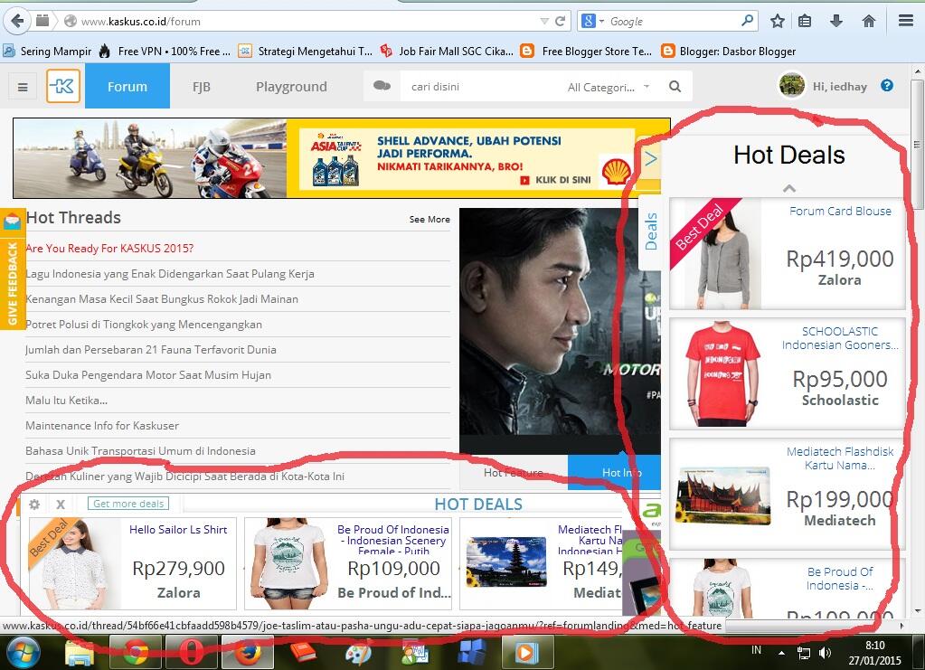Screen dimensions: 925x670
Task: Close the bottom hot deals bar
Action: pyautogui.click(x=61, y=505)
